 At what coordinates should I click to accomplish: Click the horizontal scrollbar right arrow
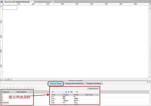tap(147, 79)
